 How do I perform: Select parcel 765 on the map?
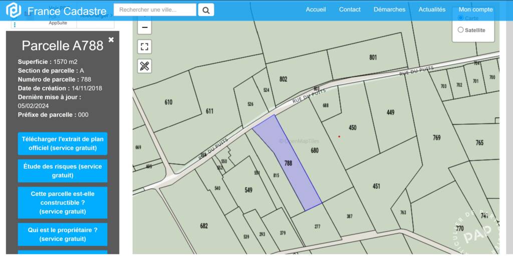click(479, 142)
